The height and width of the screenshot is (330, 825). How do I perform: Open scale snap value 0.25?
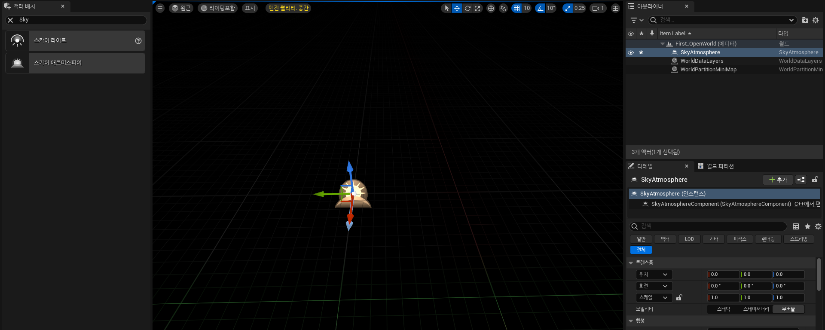click(x=580, y=8)
